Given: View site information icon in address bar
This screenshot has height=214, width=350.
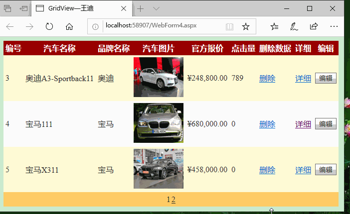Looking at the screenshot, I should 95,27.
